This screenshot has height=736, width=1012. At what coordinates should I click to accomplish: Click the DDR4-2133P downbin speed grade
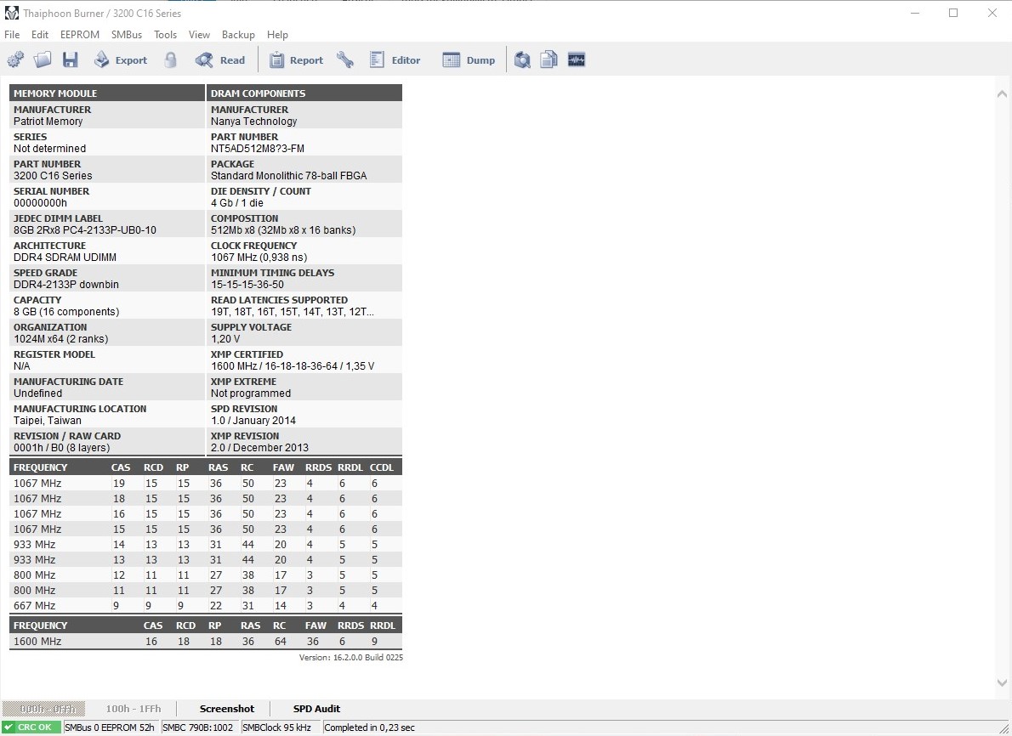click(x=66, y=285)
